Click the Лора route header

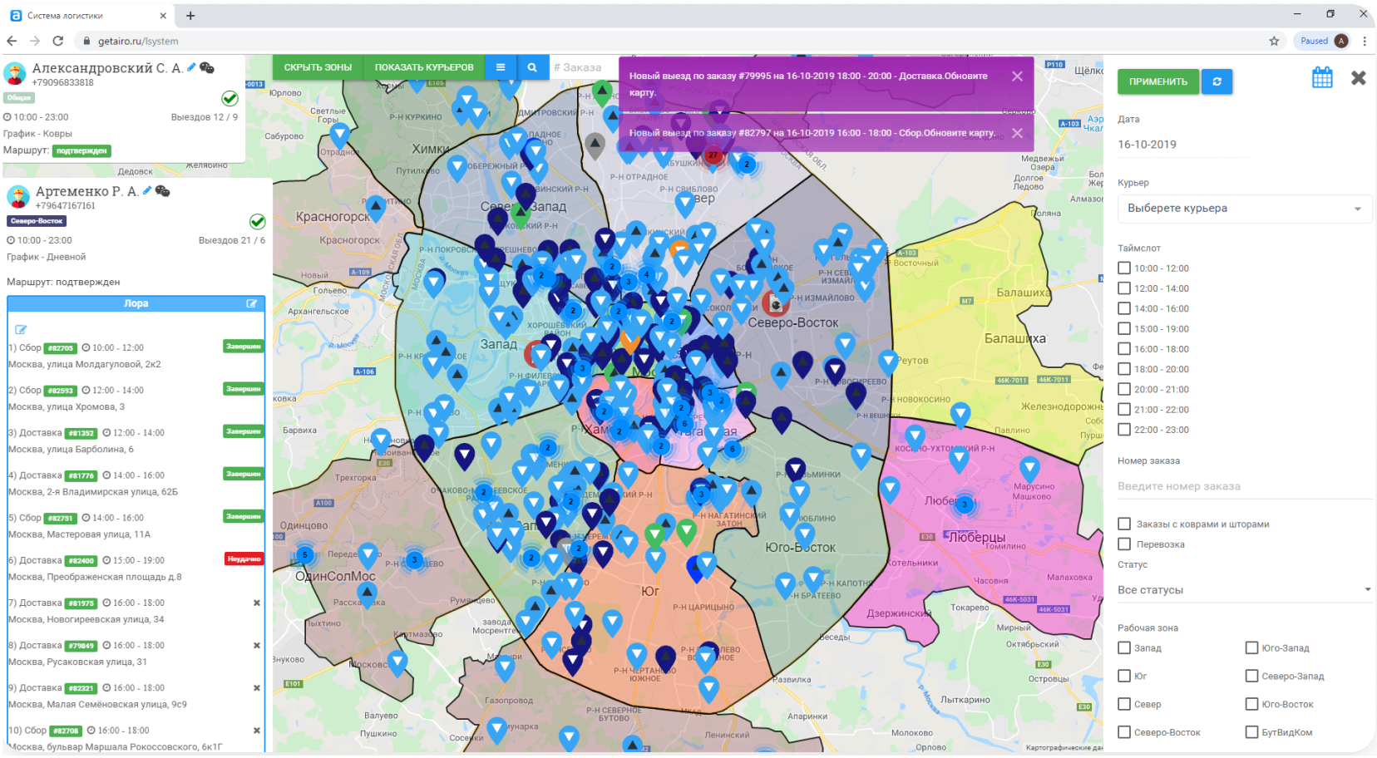click(136, 303)
